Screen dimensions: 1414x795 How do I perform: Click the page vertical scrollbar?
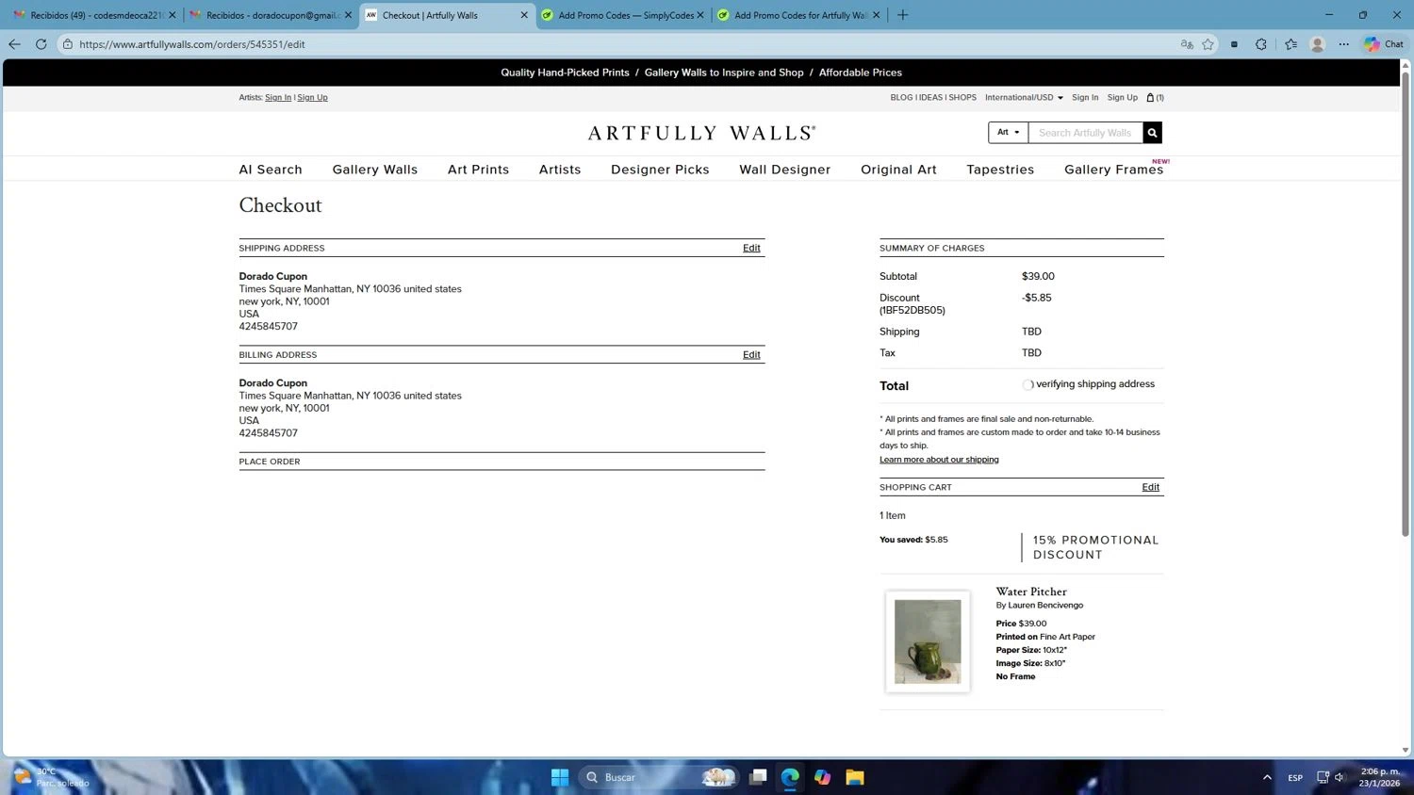(x=1406, y=304)
